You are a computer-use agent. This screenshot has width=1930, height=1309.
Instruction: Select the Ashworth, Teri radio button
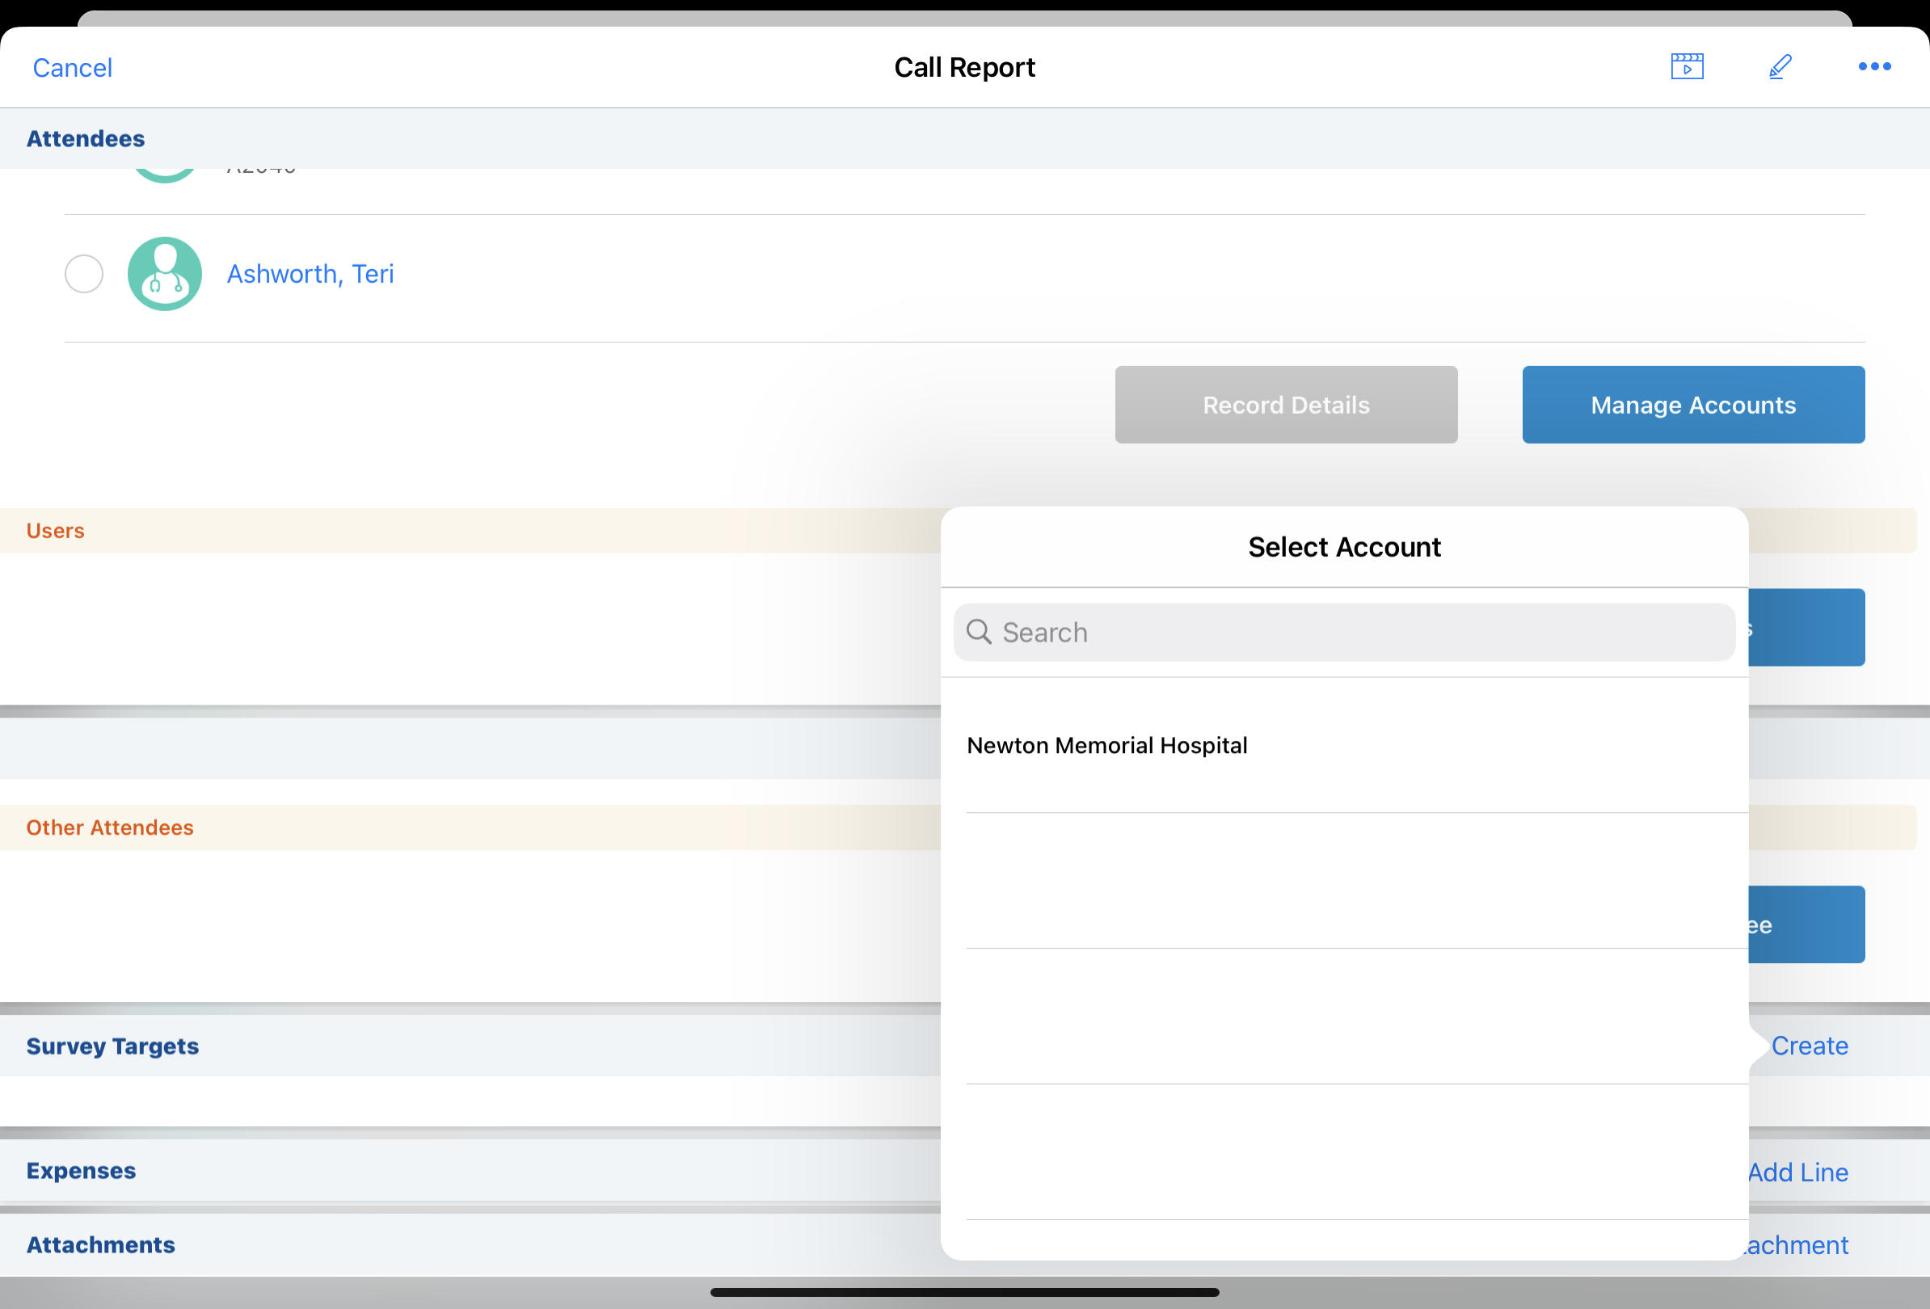pos(84,274)
